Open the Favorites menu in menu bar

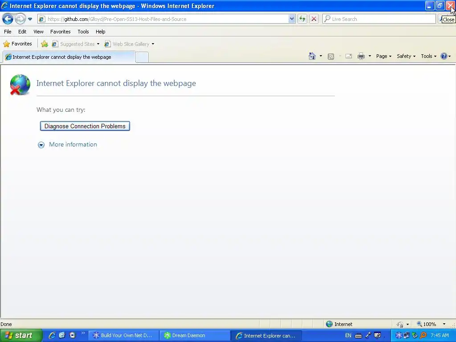pos(61,32)
